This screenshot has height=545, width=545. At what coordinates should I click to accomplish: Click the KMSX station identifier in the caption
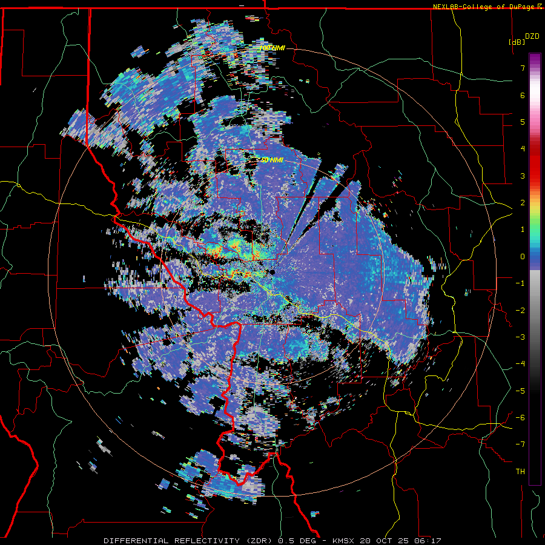pos(344,541)
